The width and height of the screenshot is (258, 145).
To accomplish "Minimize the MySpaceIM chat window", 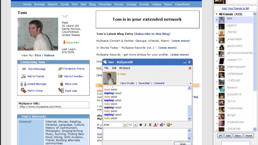I will point(185,62).
